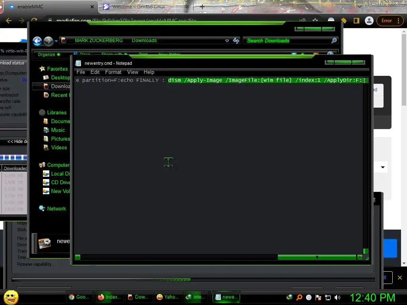
Task: Go back in the Chrome browser
Action: point(9,21)
